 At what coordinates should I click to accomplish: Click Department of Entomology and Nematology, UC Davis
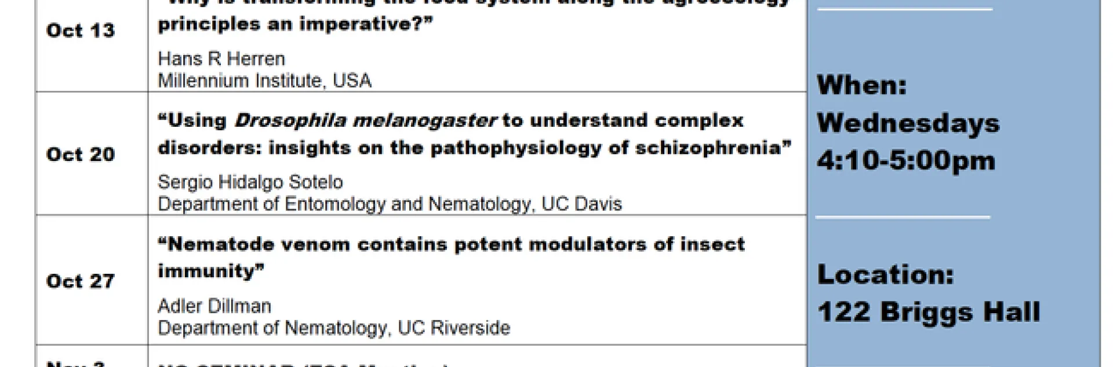[x=390, y=204]
